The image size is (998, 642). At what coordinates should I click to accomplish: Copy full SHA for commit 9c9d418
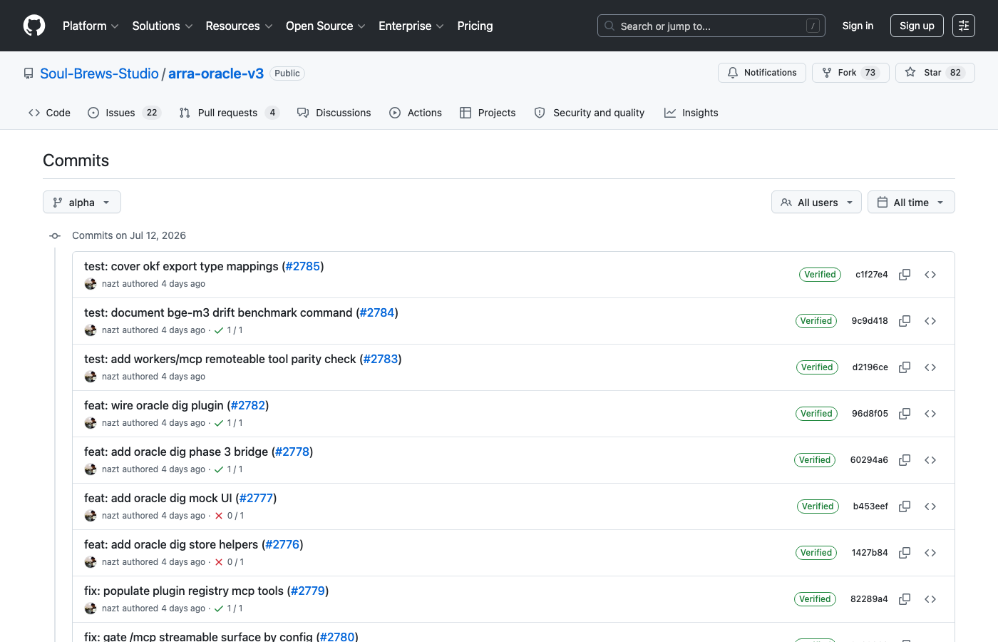(x=905, y=321)
